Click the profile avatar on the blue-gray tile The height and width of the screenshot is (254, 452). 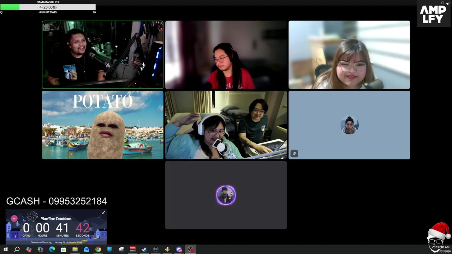click(x=349, y=125)
